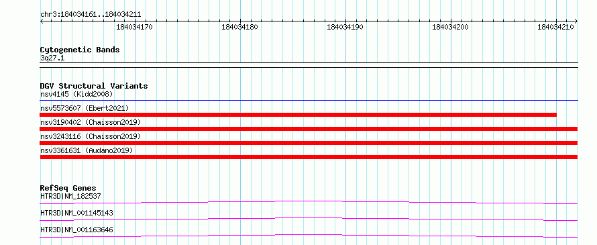Select the DGV Structural Variants track title
This screenshot has width=597, height=245.
click(94, 86)
